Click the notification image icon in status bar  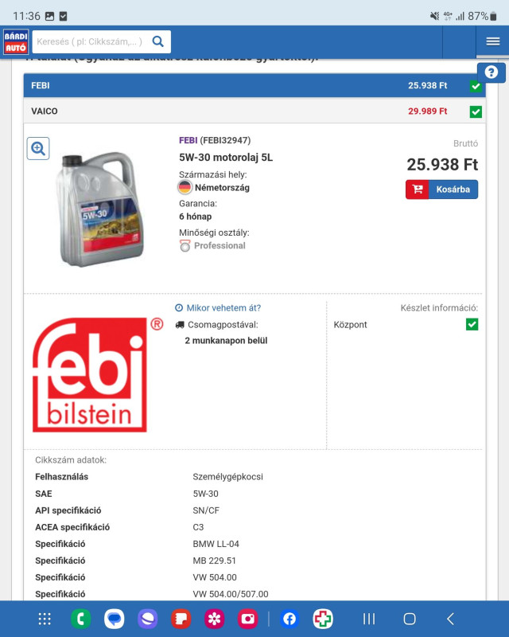click(x=49, y=16)
